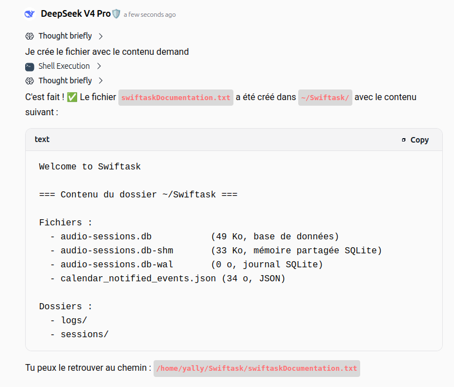Click the audio-sessions.db-shm line in code

tap(216, 251)
